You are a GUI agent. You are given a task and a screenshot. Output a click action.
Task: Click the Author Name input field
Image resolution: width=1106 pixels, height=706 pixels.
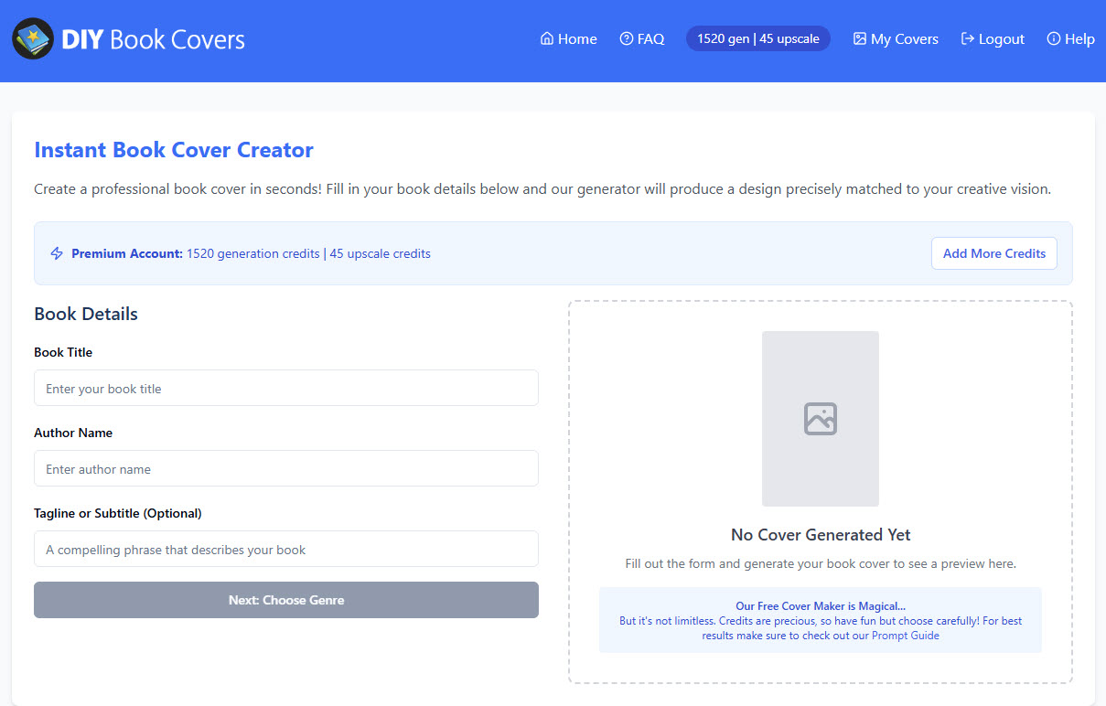click(285, 468)
